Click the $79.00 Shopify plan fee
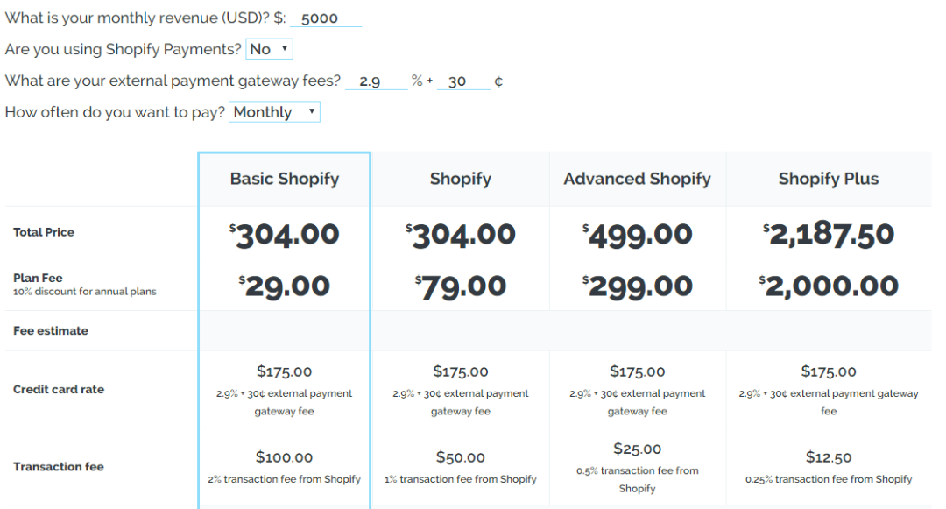946x509 pixels. coord(461,286)
